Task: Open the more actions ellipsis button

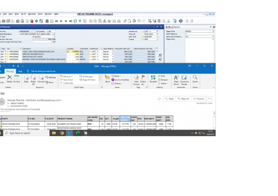Action: click(209, 99)
